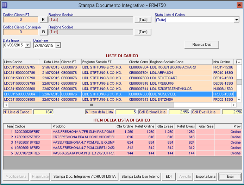Click the Stampa Doc. Integrativo / CHIUDI LISTA button
This screenshot has width=244, height=185.
click(85, 177)
